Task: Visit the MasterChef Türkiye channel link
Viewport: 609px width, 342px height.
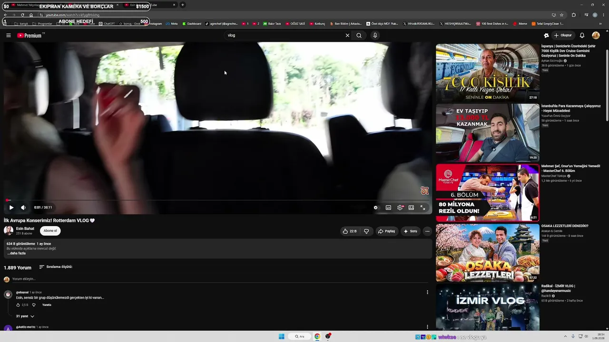Action: 554,176
